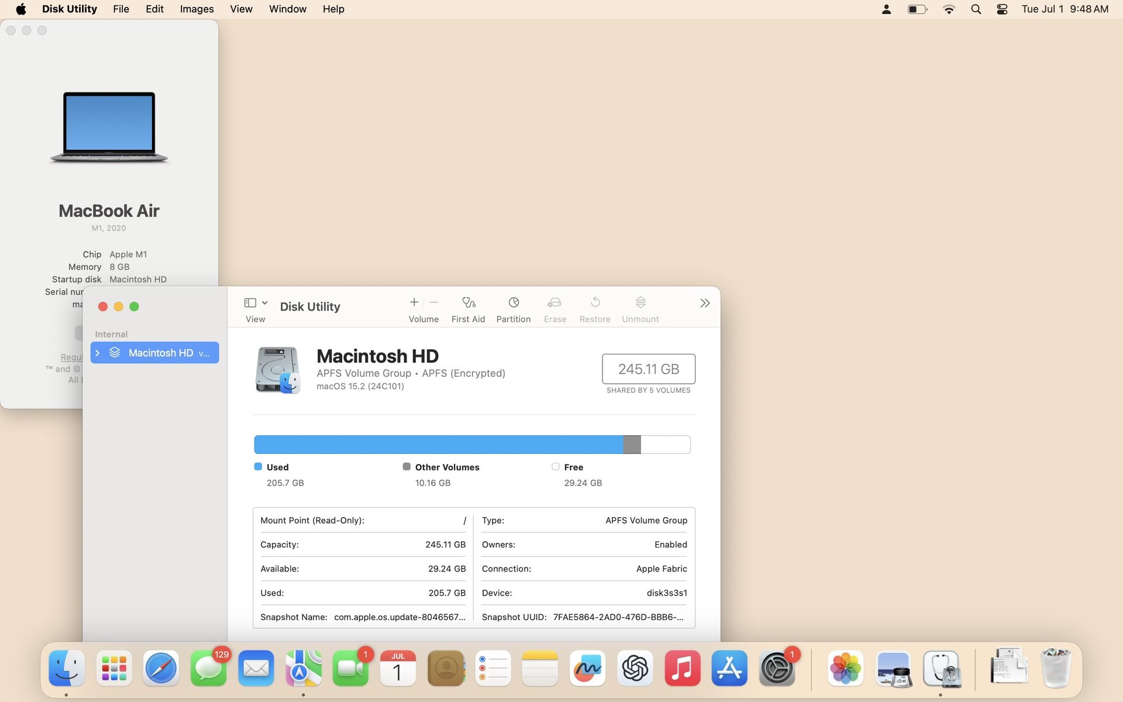
Task: Open System Settings from the Dock
Action: coord(777,667)
